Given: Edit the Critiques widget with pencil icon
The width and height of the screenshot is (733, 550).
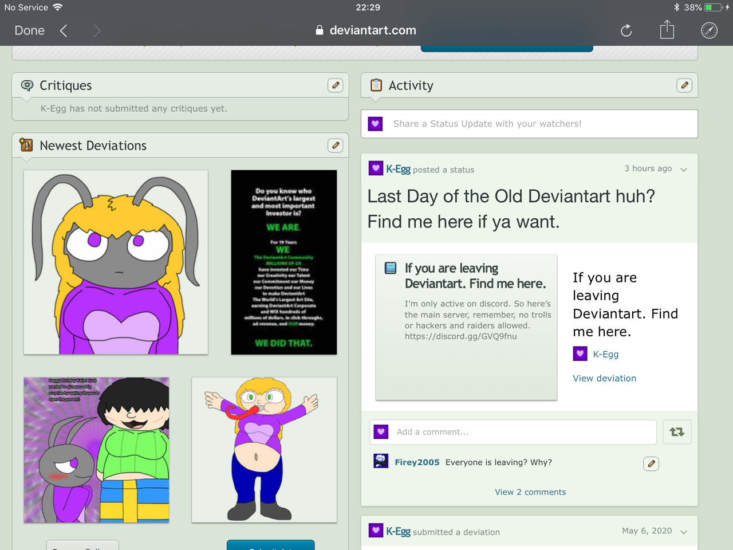Looking at the screenshot, I should click(x=336, y=85).
